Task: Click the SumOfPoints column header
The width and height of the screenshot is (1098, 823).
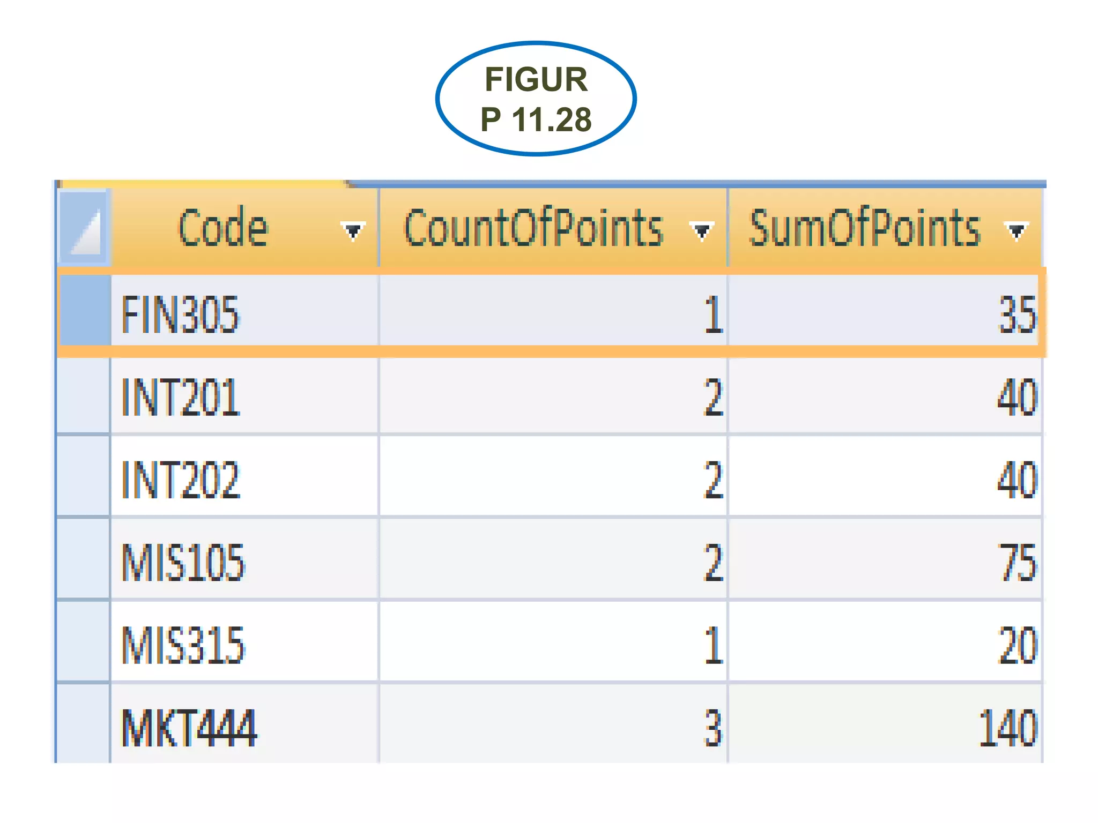Action: tap(864, 228)
